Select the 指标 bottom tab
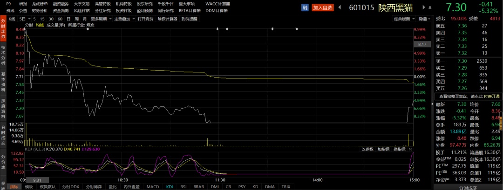The width and height of the screenshot is (503, 190). pyautogui.click(x=14, y=187)
